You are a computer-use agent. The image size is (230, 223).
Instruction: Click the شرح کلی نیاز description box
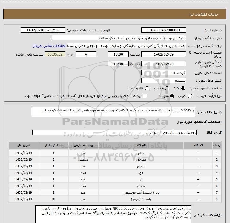[113, 112]
